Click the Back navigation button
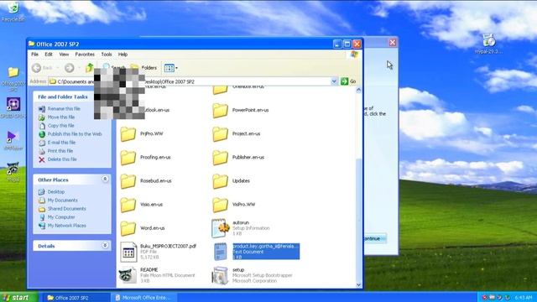Screen dimensions: 537x302 [43, 68]
